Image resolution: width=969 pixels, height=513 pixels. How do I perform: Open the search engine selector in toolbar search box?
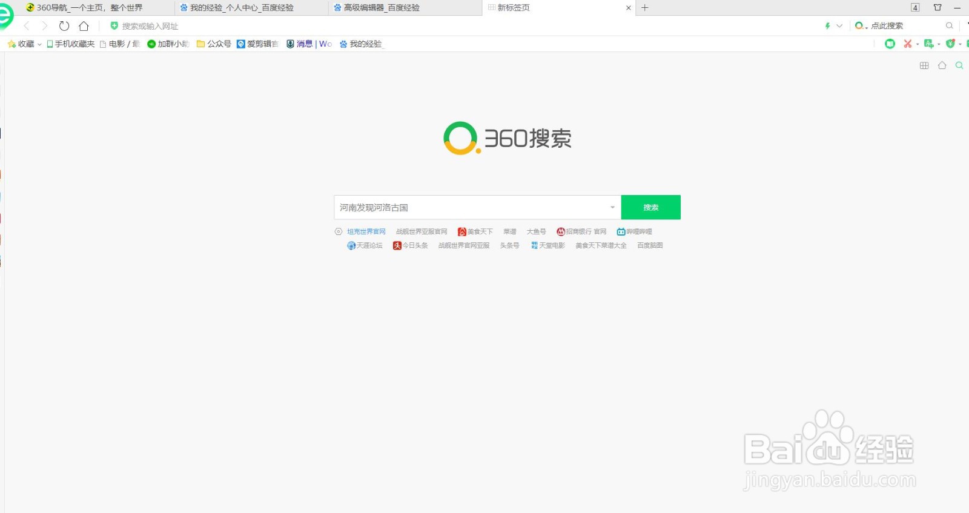tap(861, 26)
